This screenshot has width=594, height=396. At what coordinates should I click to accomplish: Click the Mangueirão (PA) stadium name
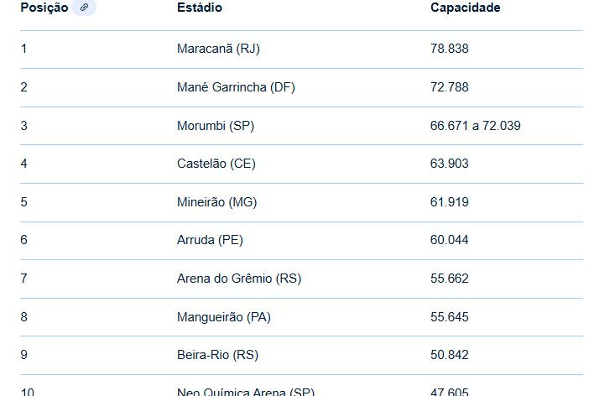[x=224, y=317]
